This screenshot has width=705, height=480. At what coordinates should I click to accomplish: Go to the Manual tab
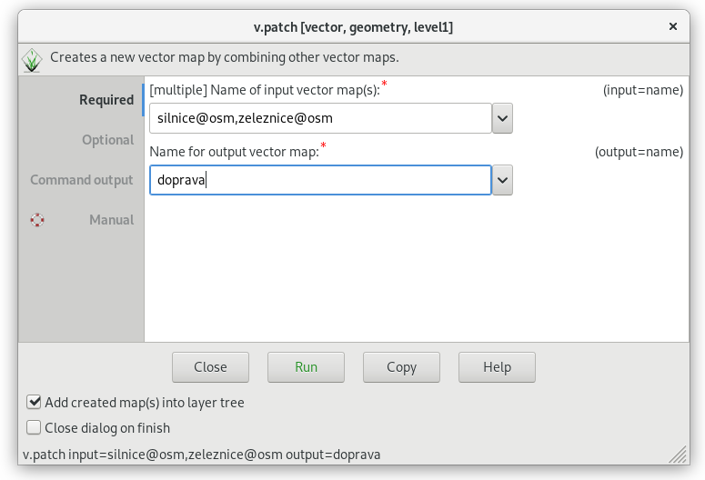[x=112, y=220]
